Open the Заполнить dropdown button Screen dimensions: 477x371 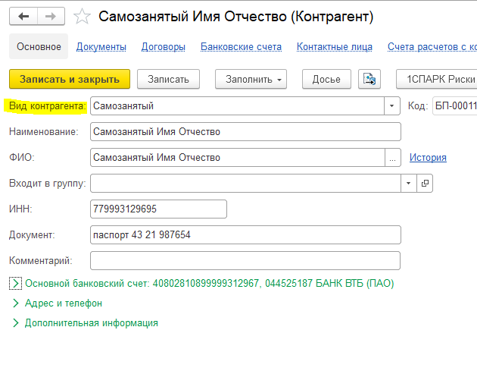click(x=251, y=79)
